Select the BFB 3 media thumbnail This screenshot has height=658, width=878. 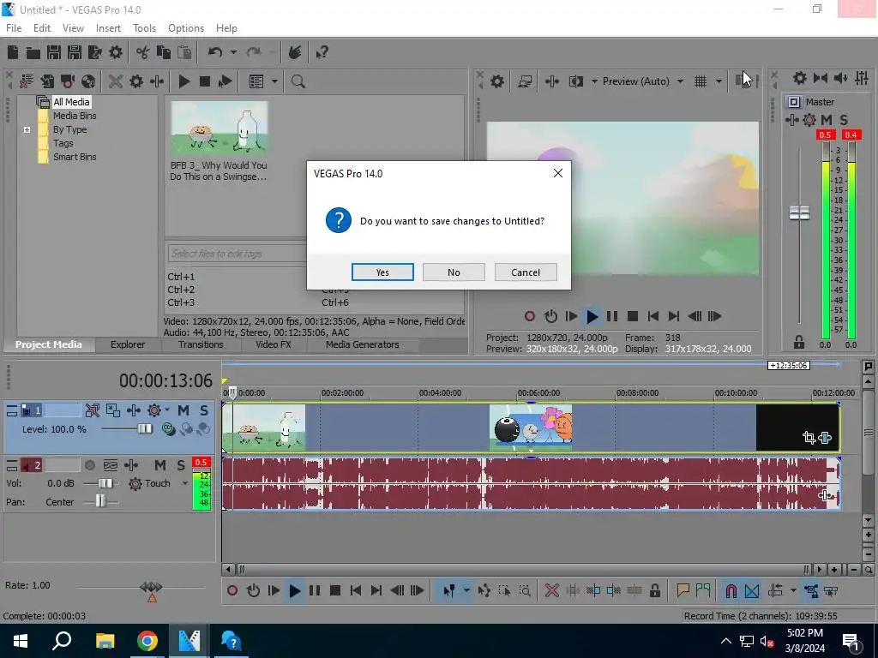tap(219, 129)
